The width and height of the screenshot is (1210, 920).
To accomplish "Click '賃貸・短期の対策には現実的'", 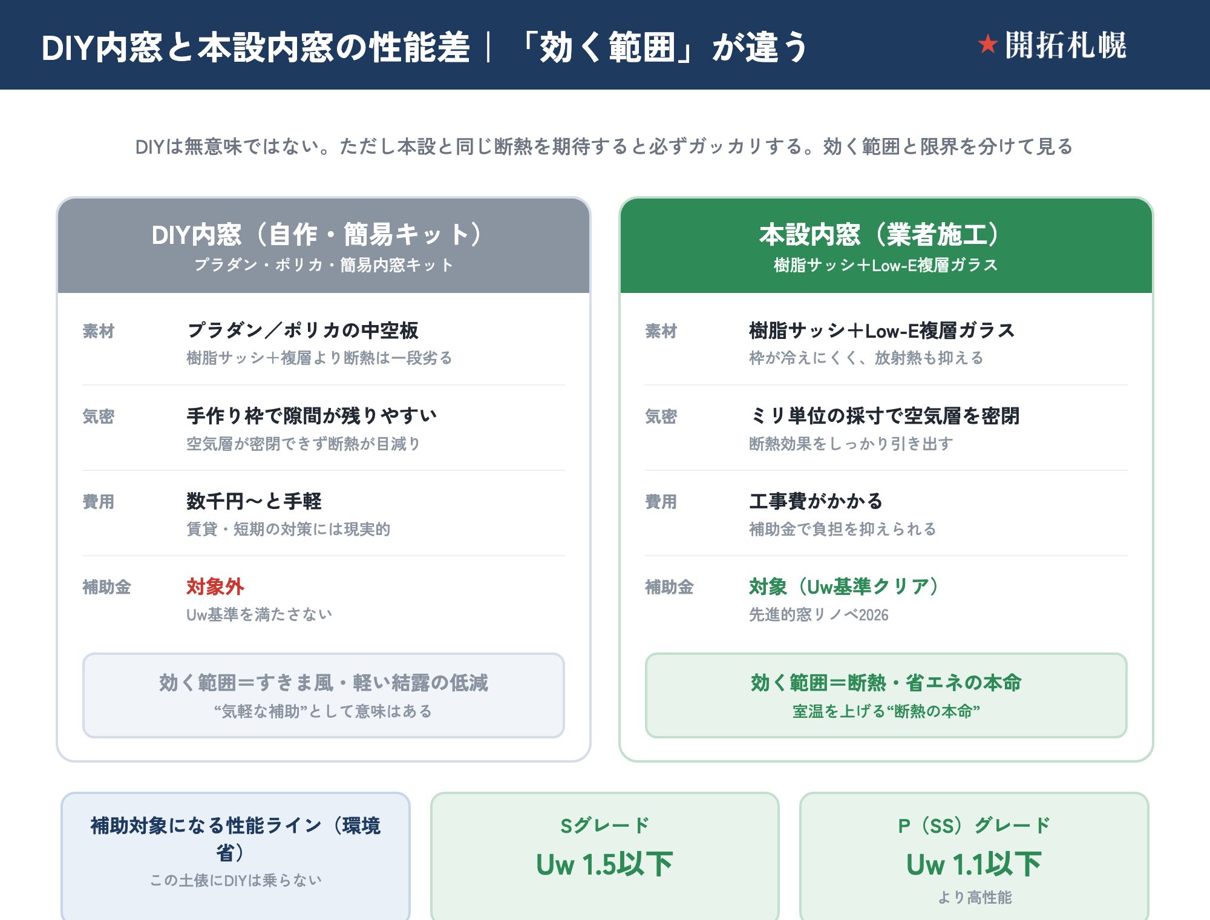I will click(x=289, y=529).
